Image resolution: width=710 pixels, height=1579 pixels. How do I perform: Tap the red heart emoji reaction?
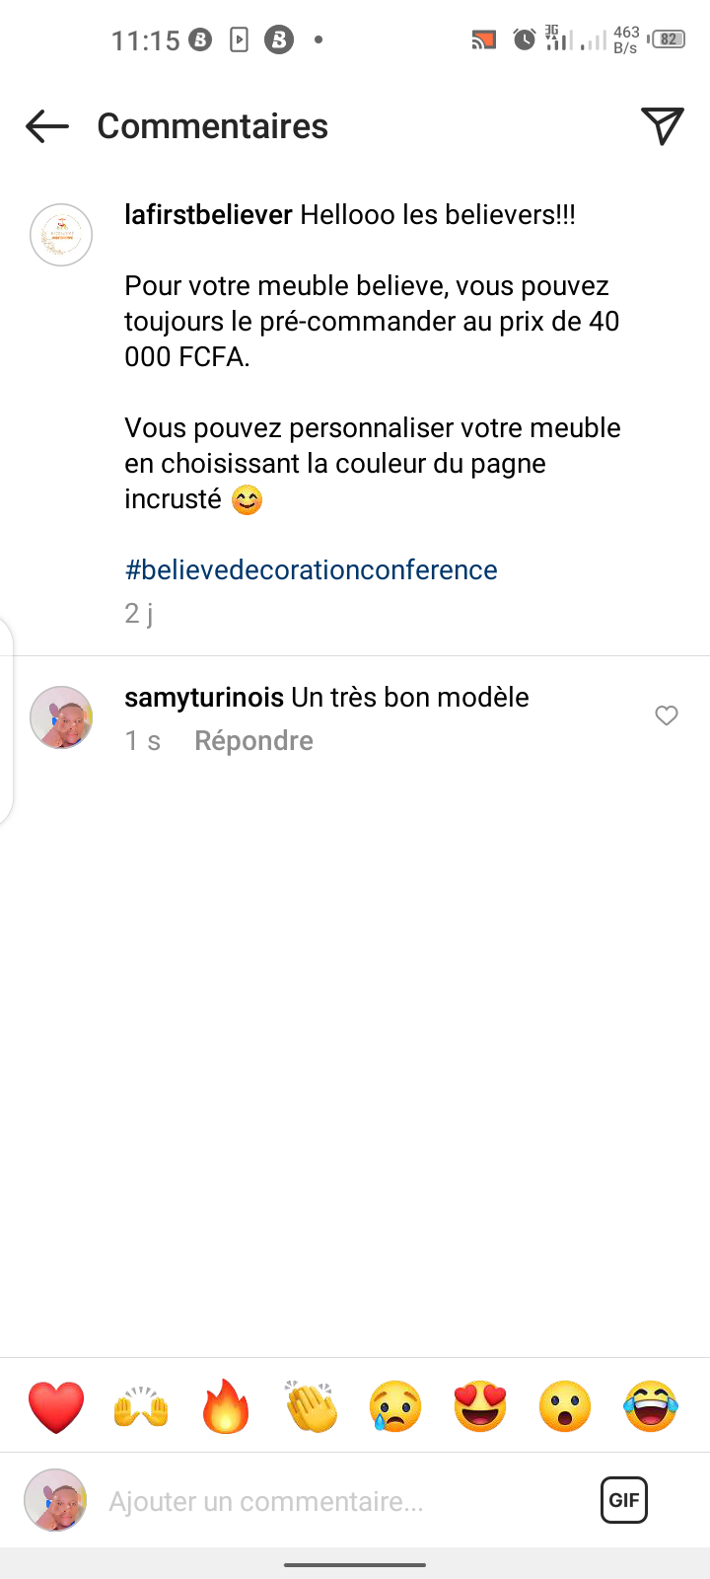point(56,1406)
